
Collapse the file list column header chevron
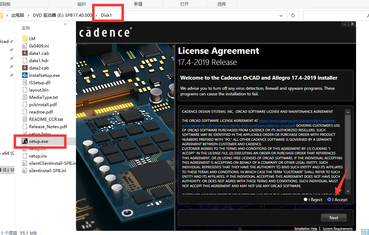65,24
